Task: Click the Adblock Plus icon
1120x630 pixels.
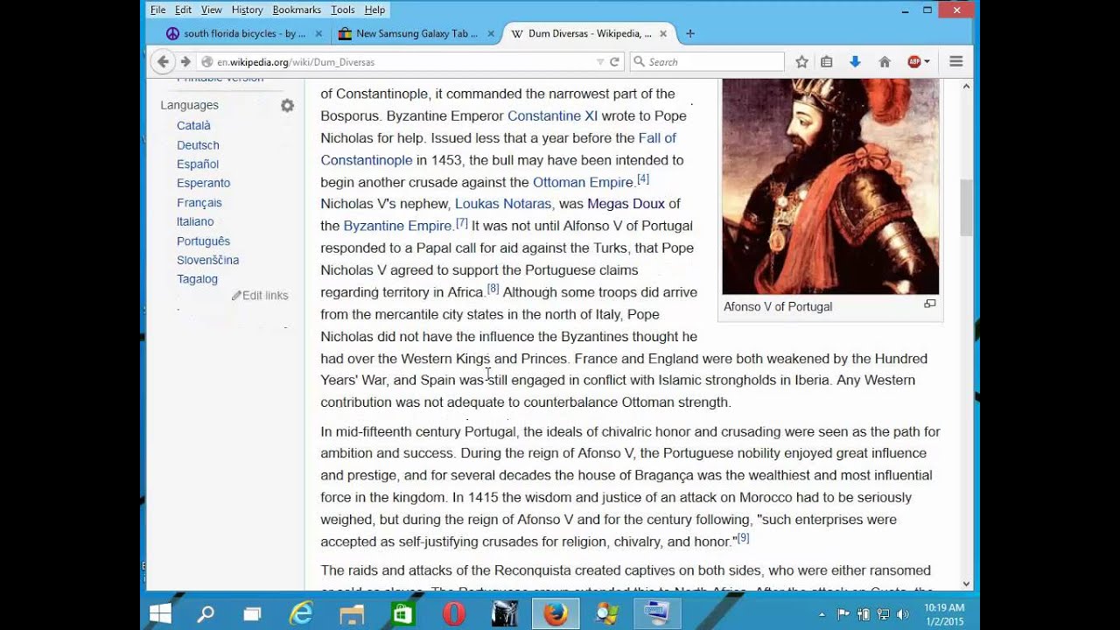Action: pos(914,62)
